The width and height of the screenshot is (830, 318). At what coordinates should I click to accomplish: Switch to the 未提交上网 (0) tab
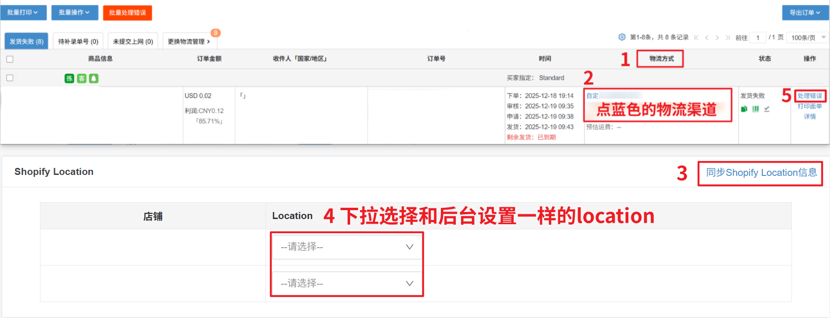coord(133,41)
